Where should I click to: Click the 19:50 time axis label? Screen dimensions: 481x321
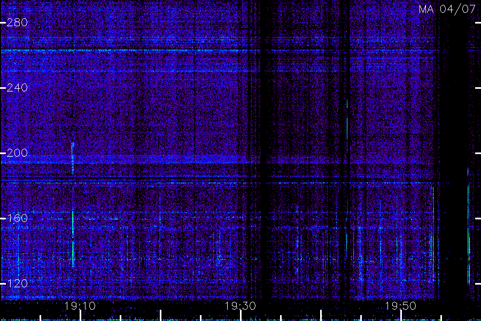pos(401,306)
